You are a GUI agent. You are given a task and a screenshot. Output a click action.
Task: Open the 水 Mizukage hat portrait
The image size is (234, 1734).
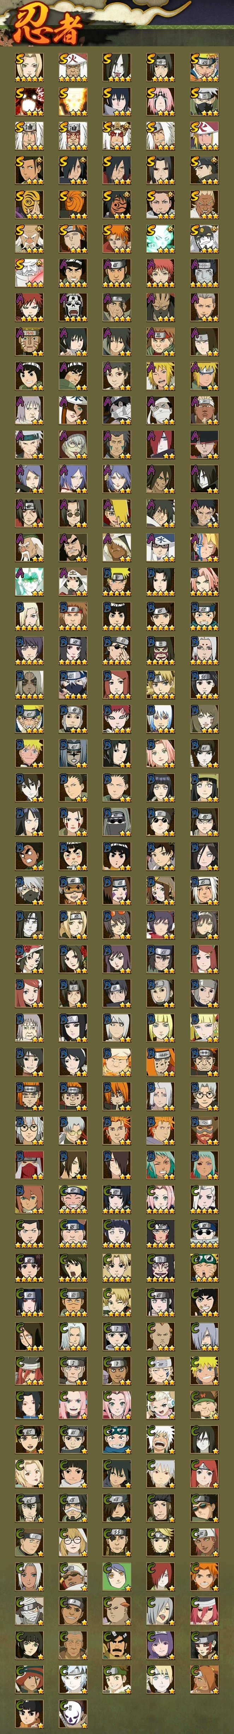coord(160,548)
